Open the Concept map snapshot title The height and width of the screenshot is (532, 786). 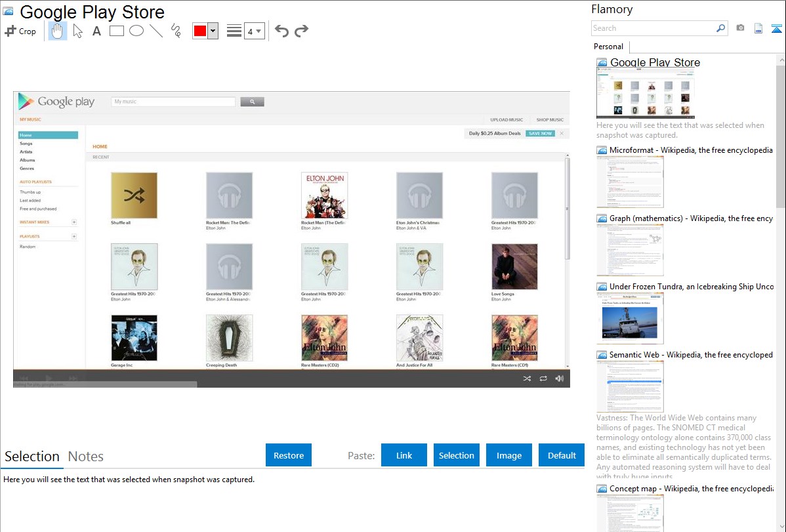(691, 488)
